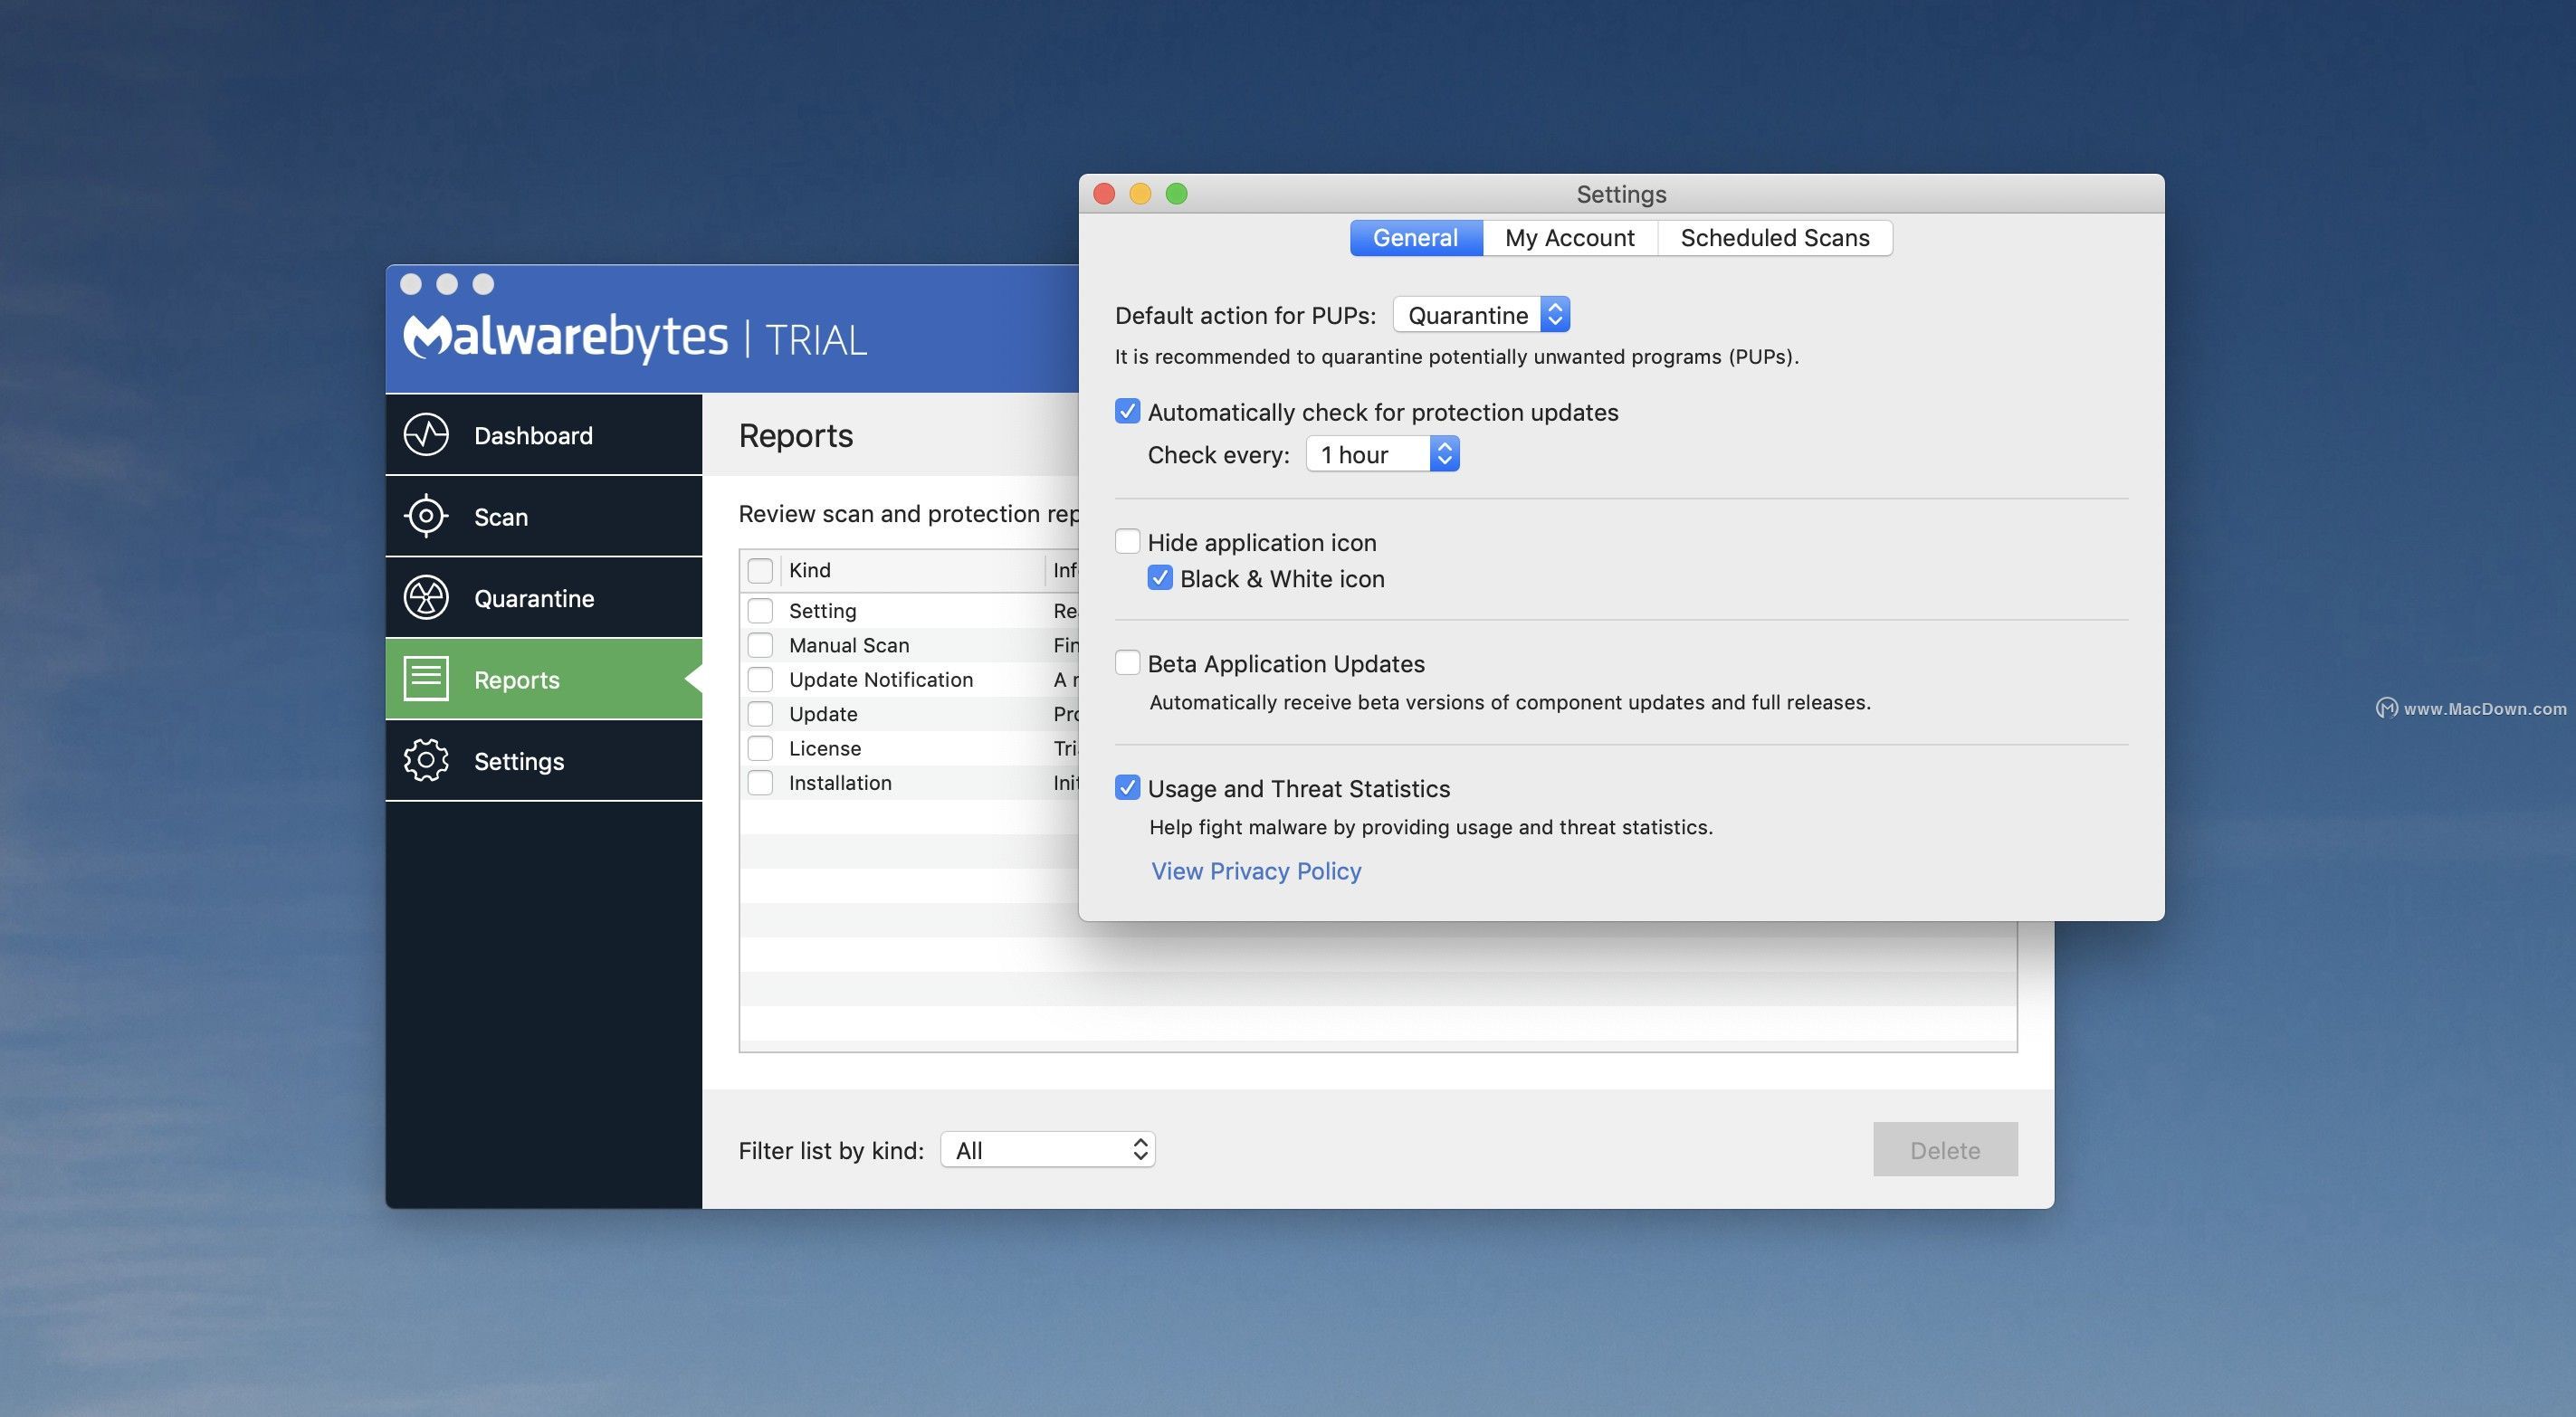Screen dimensions: 2576x1417
Task: Check the Update Notification report checkbox
Action: pyautogui.click(x=760, y=679)
